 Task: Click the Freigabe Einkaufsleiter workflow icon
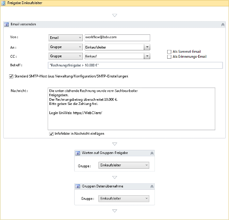click(x=3, y=3)
